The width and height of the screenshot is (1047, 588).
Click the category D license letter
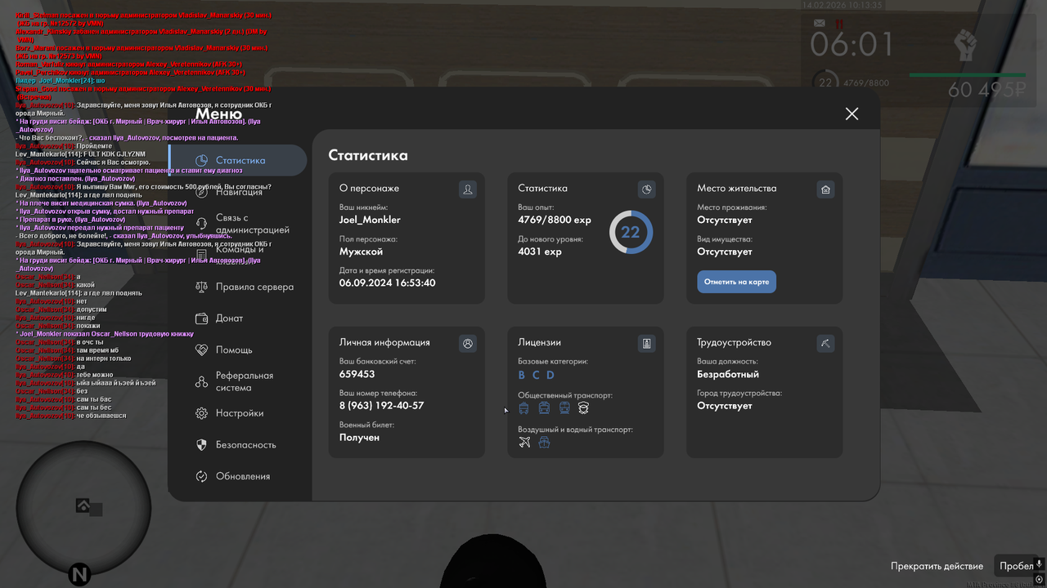click(x=550, y=376)
